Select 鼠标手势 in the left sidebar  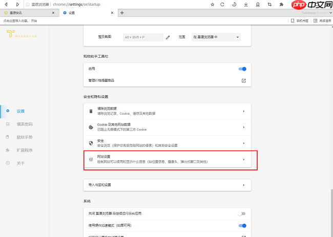tap(25, 137)
